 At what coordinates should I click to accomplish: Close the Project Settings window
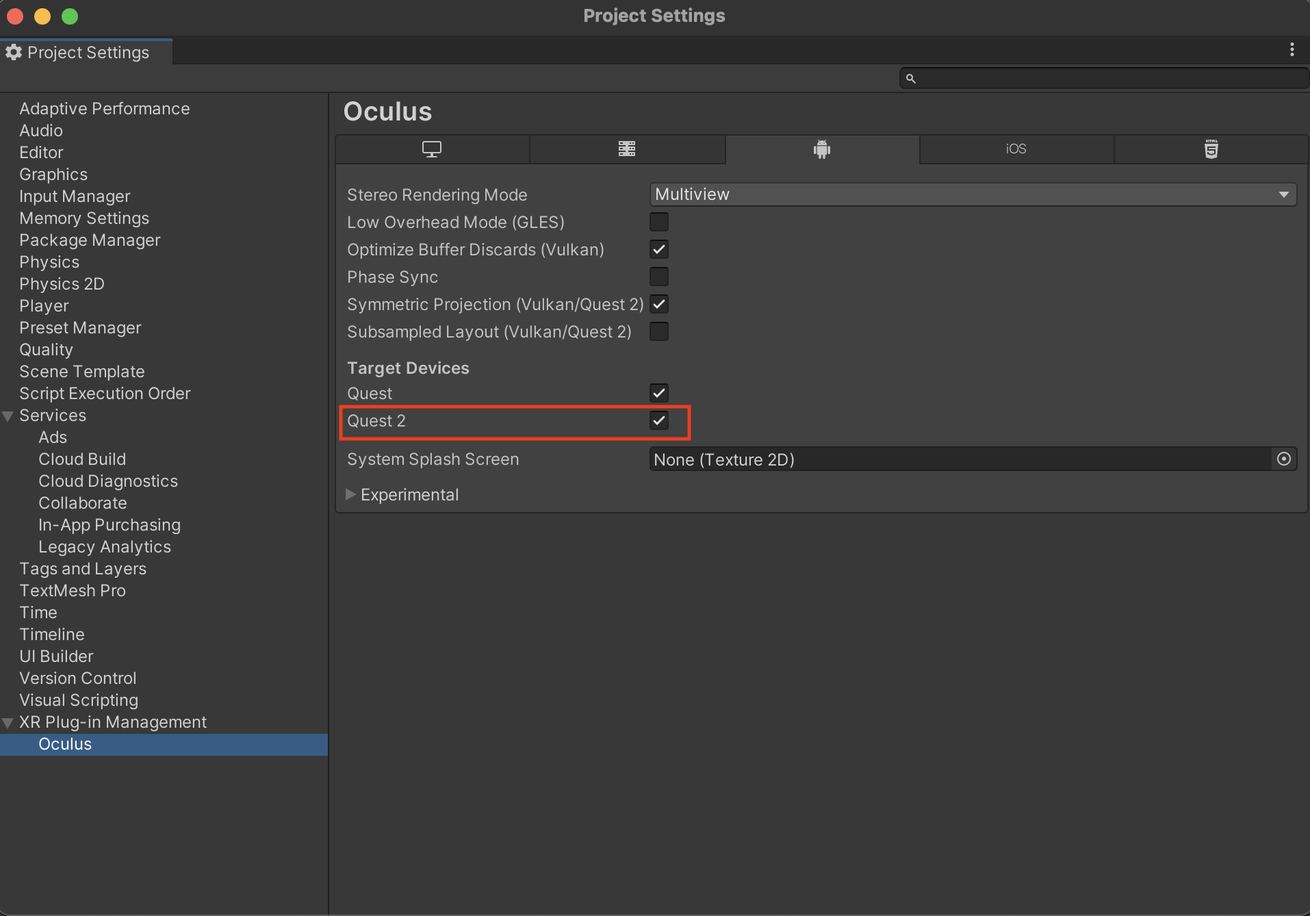tap(15, 16)
